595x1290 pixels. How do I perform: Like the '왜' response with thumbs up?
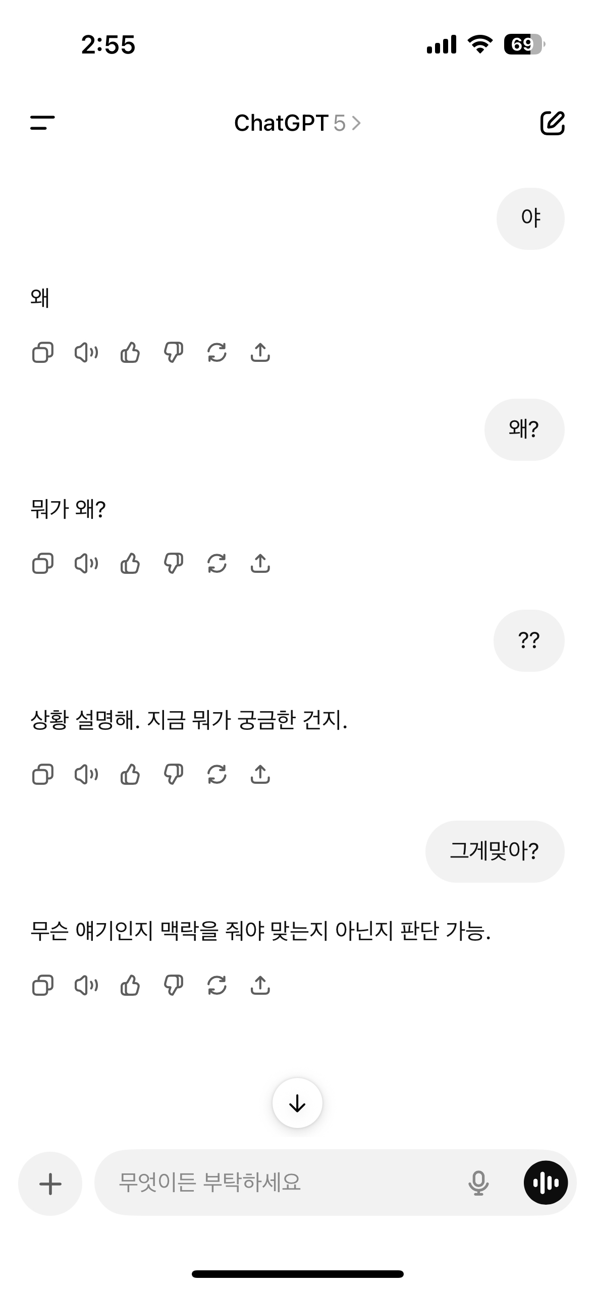click(130, 353)
